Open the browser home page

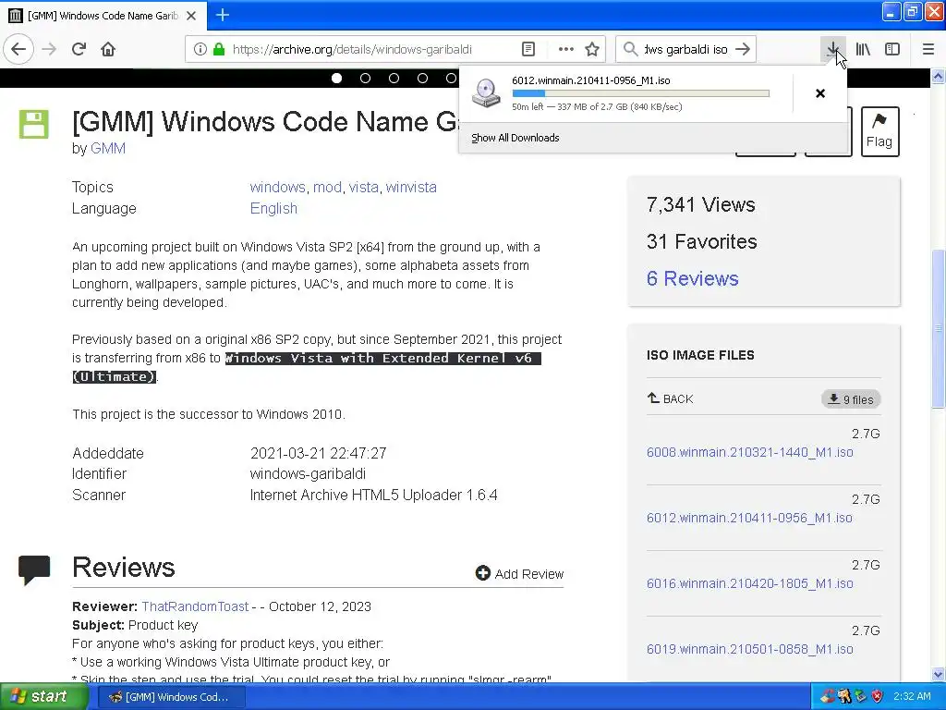(x=108, y=49)
